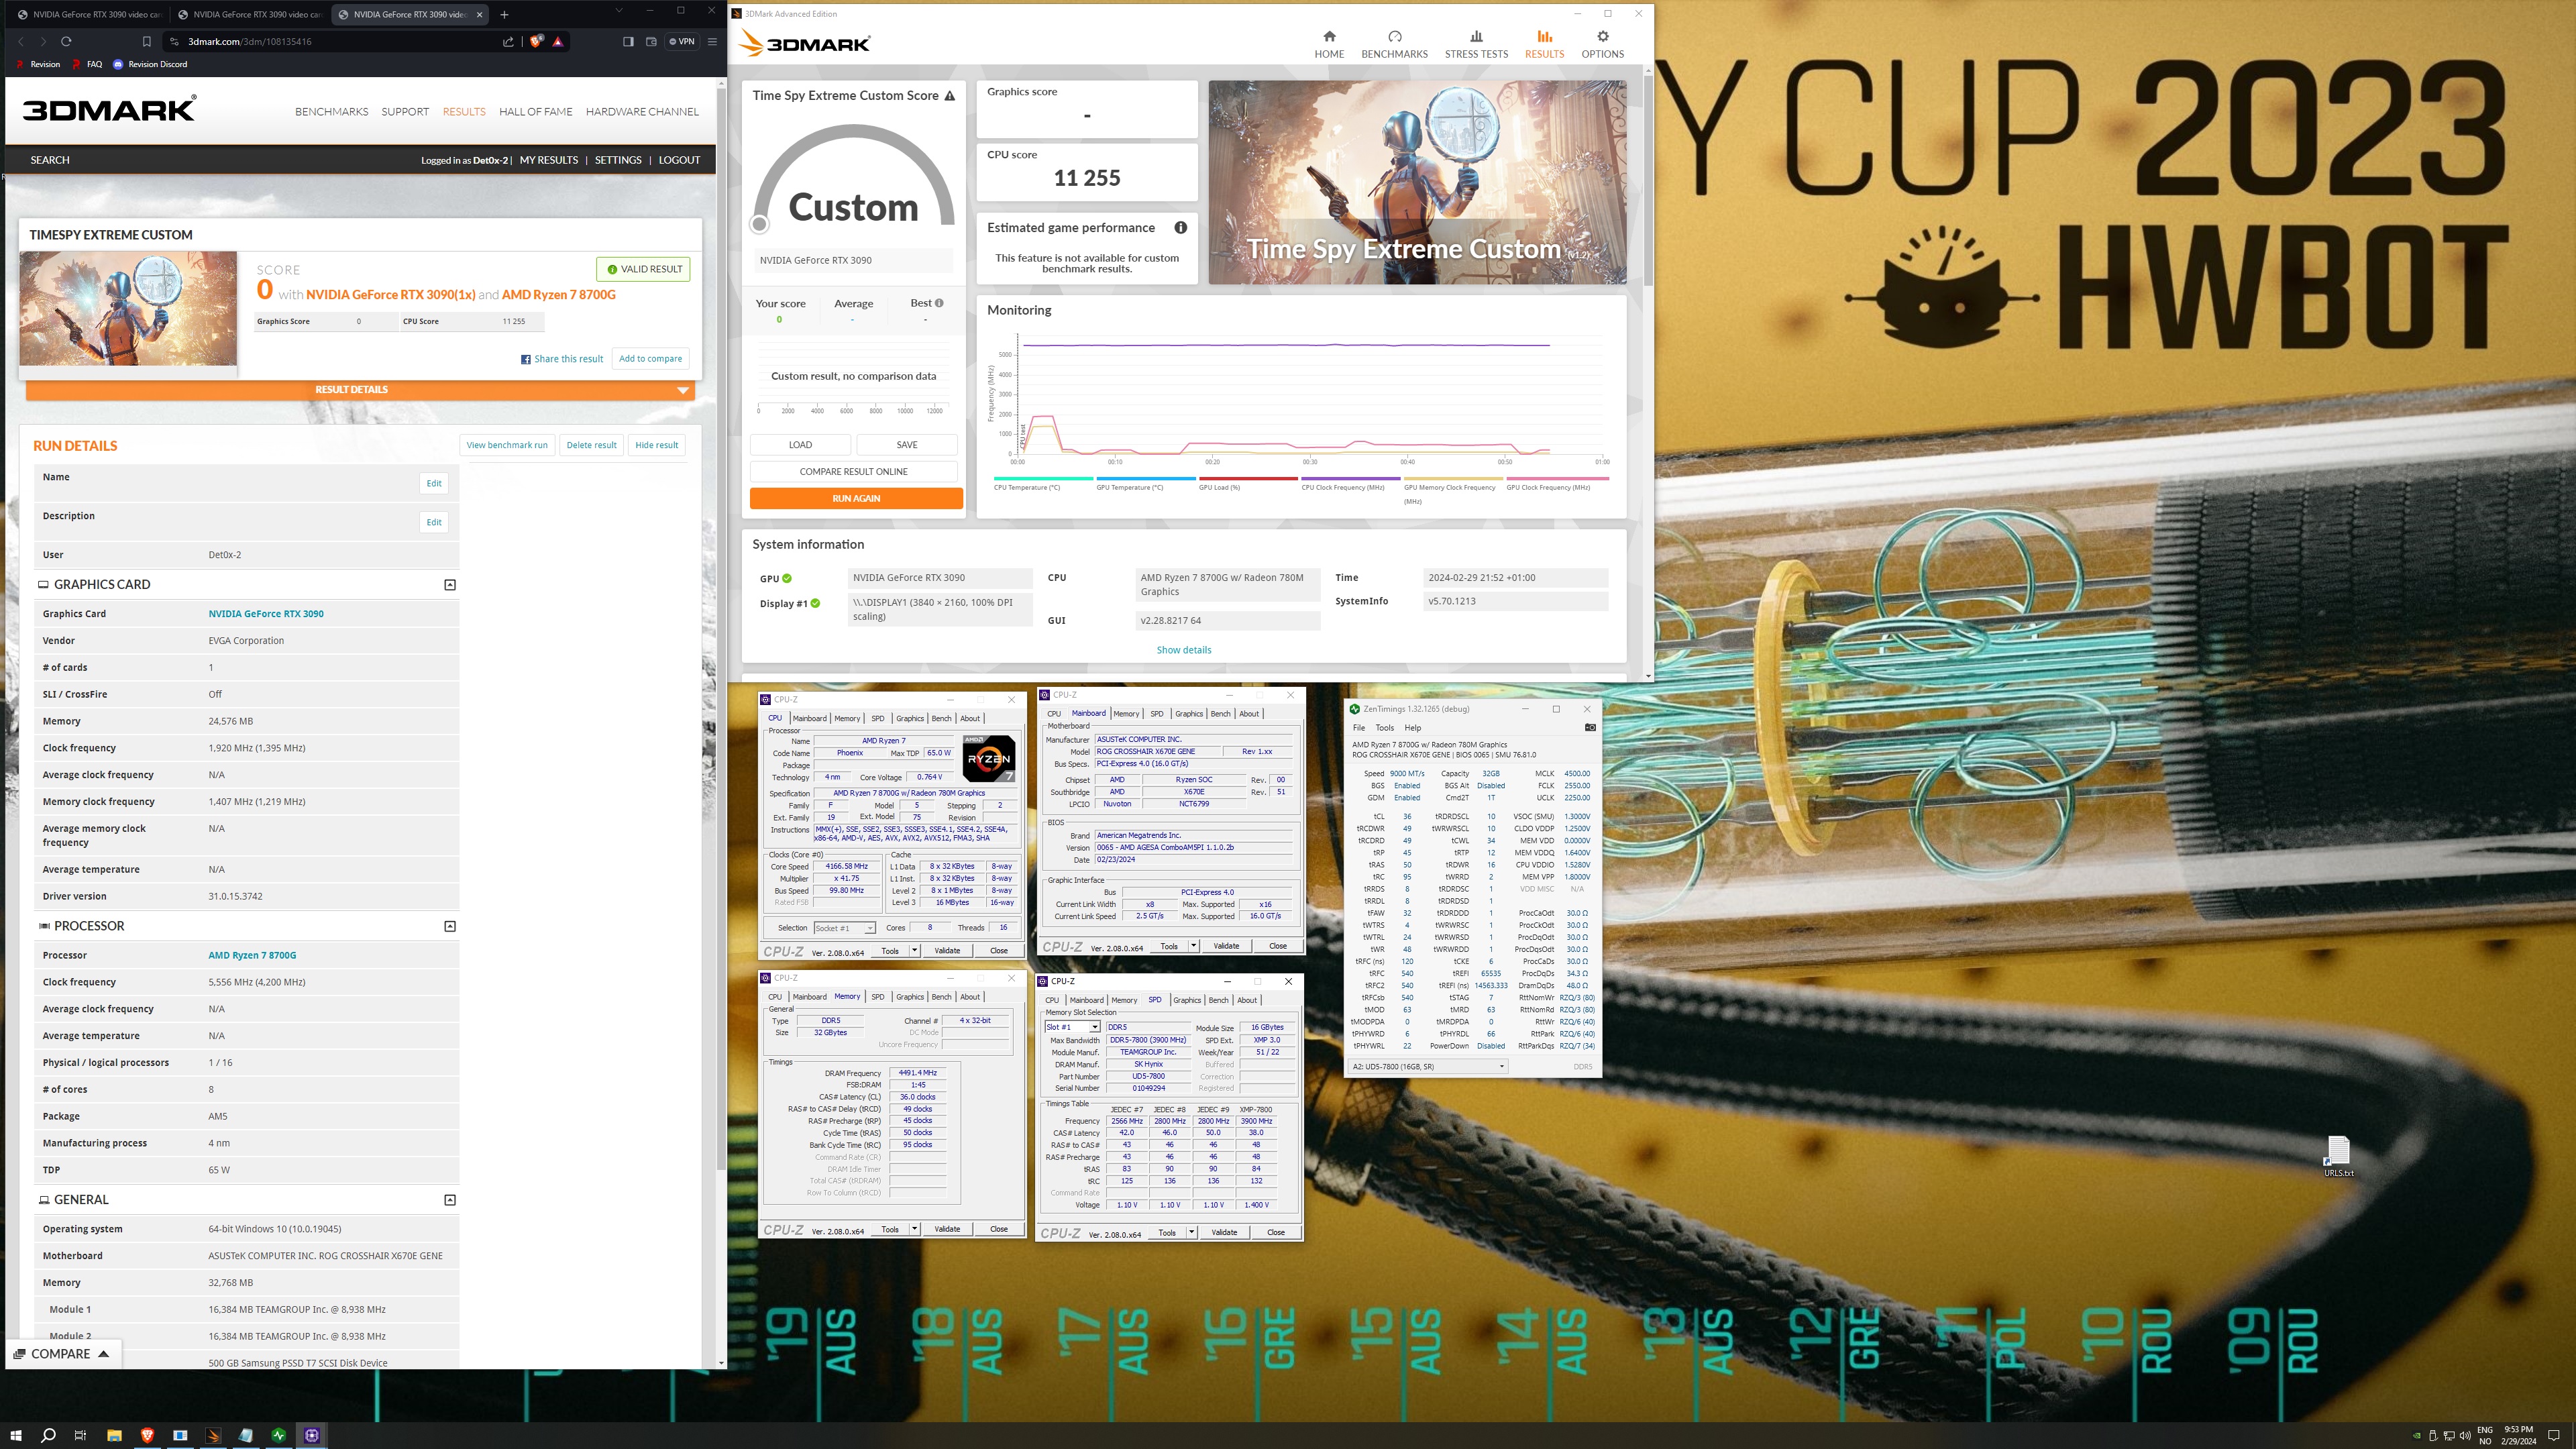
Task: Click Delete result on the webpage
Action: pyautogui.click(x=591, y=445)
